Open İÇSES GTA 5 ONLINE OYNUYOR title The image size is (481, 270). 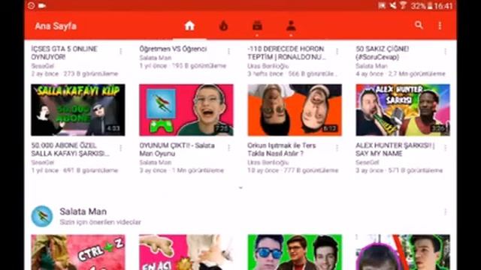pyautogui.click(x=65, y=53)
